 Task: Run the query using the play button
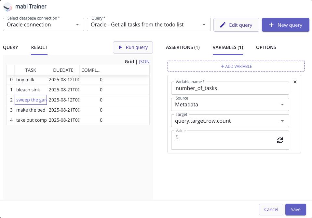pyautogui.click(x=133, y=47)
